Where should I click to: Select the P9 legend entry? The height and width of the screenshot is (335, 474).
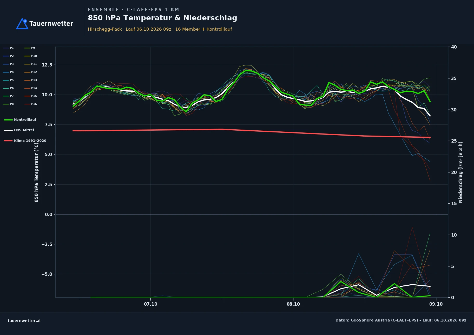[x=30, y=48]
